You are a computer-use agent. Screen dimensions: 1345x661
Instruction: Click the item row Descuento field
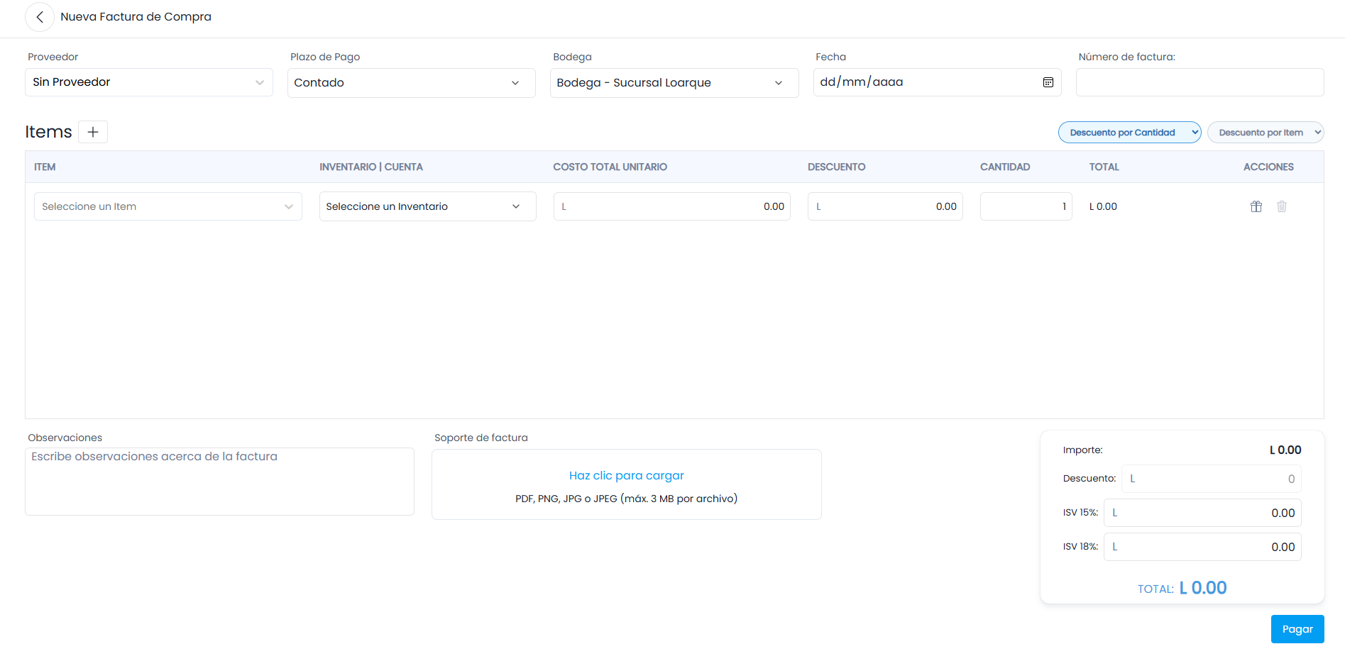[x=885, y=206]
